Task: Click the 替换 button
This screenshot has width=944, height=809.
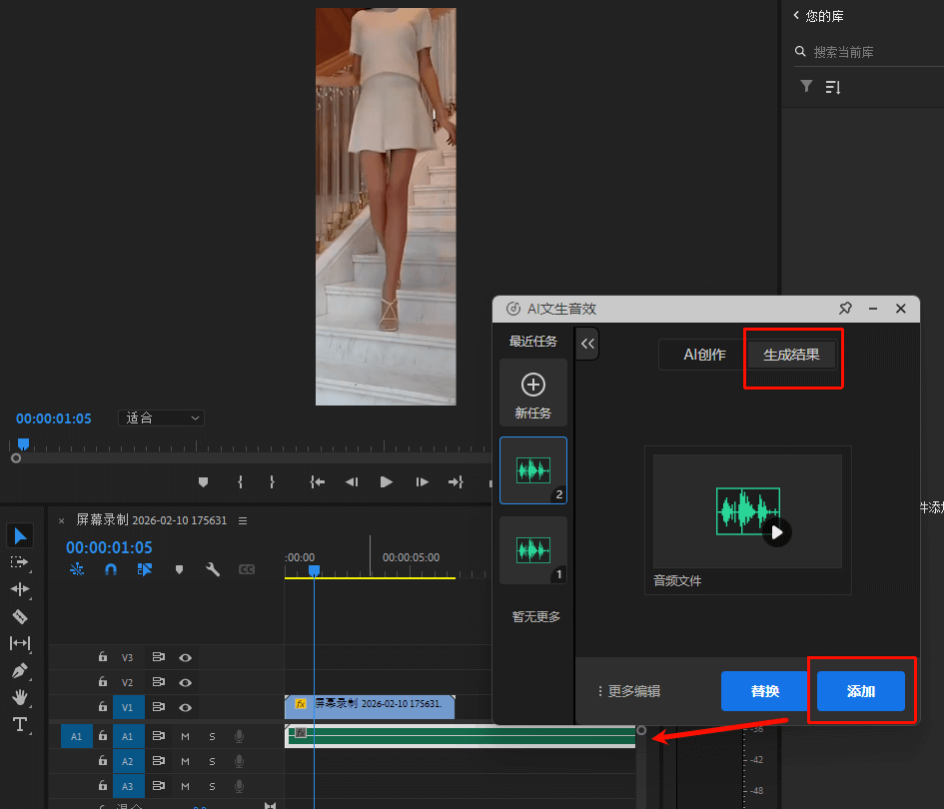Action: (x=764, y=691)
